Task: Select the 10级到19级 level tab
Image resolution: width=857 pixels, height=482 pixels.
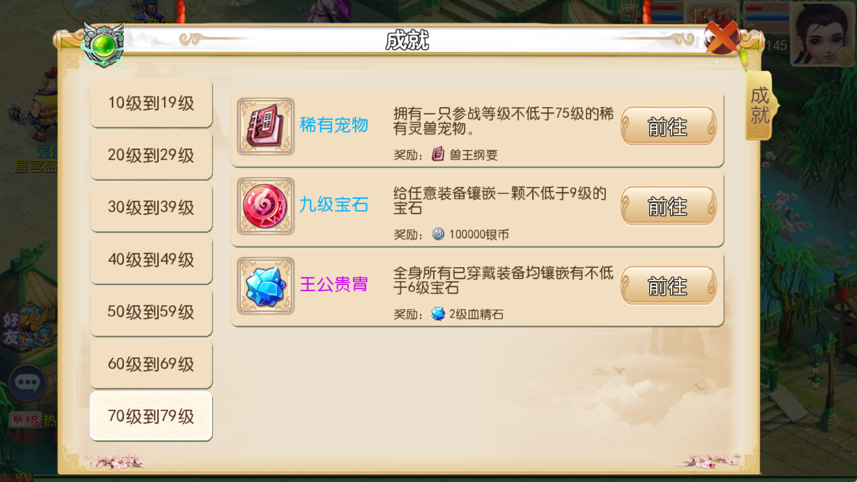Action: tap(151, 103)
